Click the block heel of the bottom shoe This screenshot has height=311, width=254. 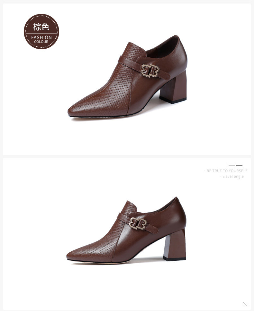click(x=175, y=245)
